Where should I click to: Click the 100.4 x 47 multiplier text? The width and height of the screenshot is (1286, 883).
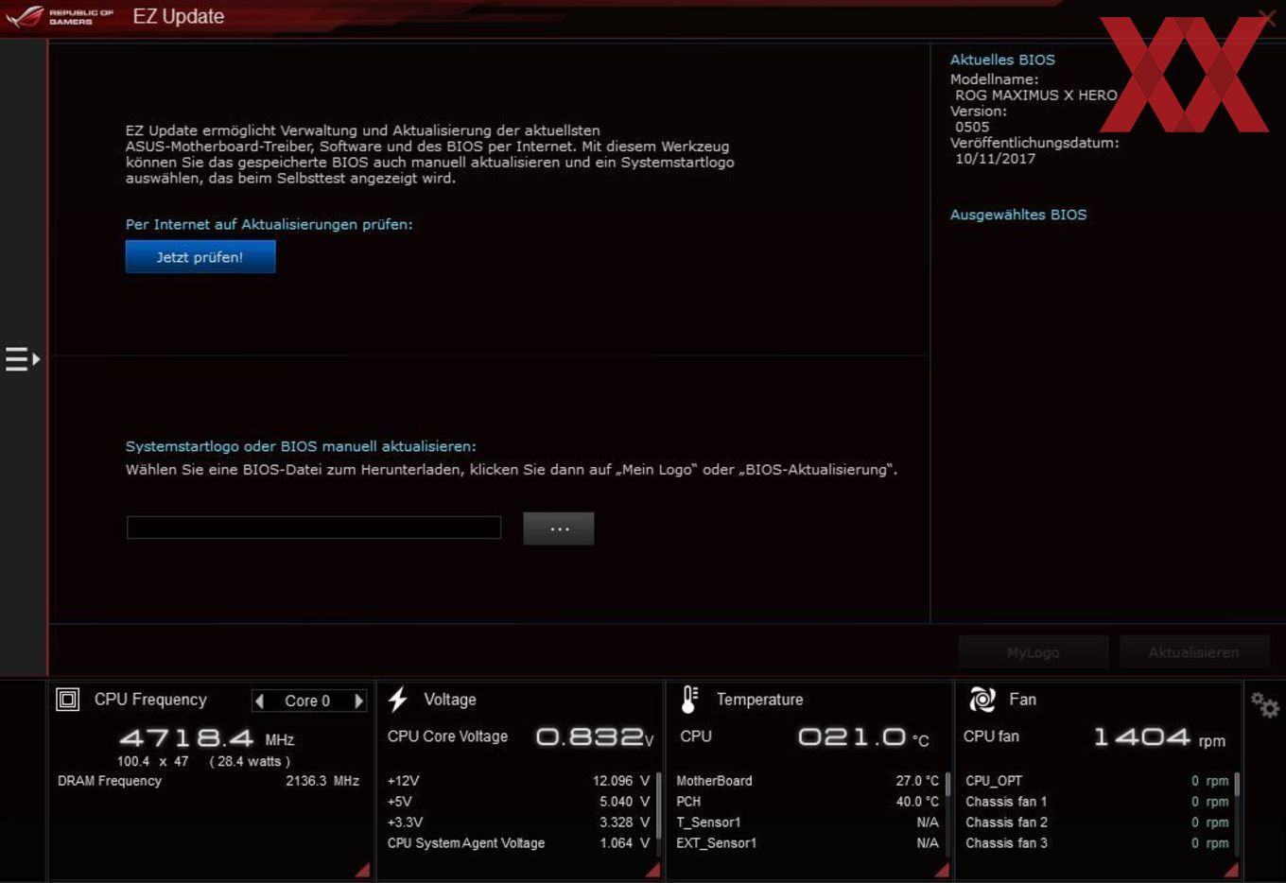coord(153,761)
